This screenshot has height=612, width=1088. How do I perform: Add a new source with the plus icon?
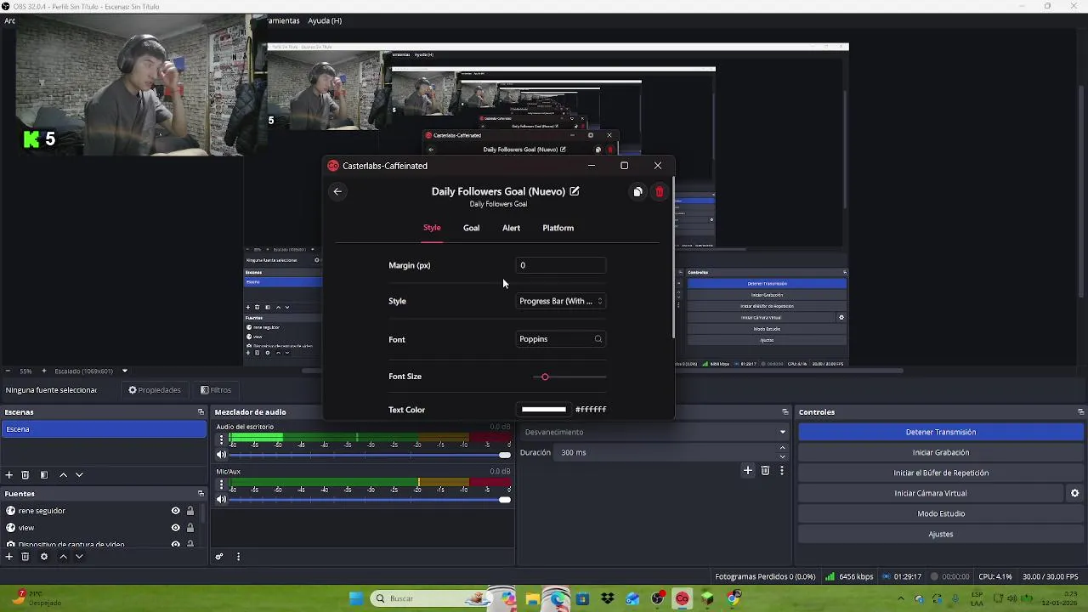[9, 557]
